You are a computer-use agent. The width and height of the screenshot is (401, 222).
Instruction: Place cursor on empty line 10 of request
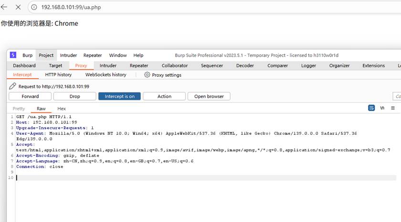(206, 178)
